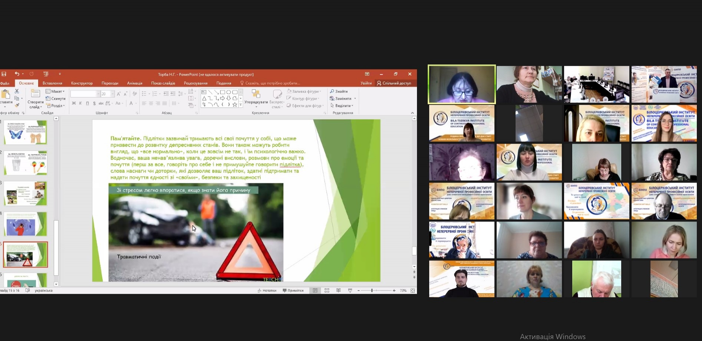Image resolution: width=702 pixels, height=341 pixels.
Task: Toggle Normal view in status bar
Action: (315, 291)
